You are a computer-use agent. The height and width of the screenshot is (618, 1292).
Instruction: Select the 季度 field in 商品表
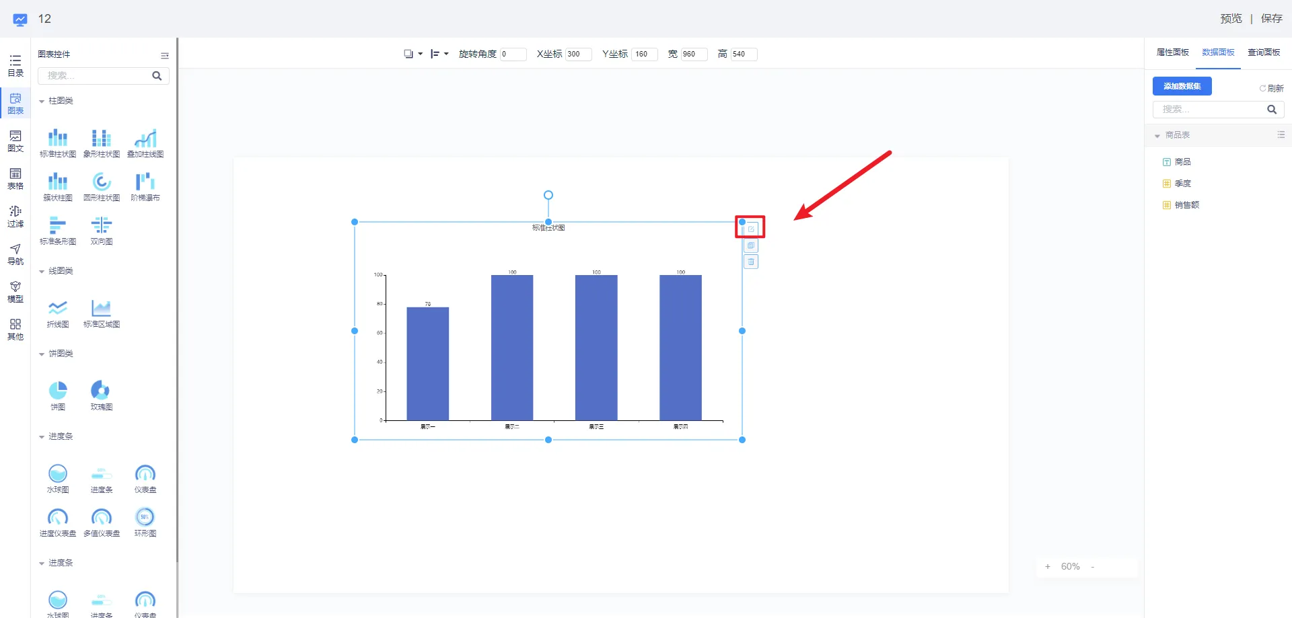point(1177,184)
